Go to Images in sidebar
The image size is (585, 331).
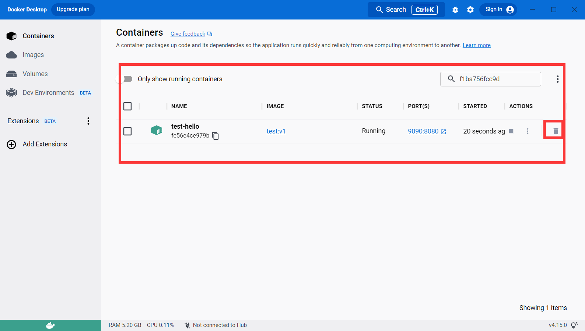33,55
